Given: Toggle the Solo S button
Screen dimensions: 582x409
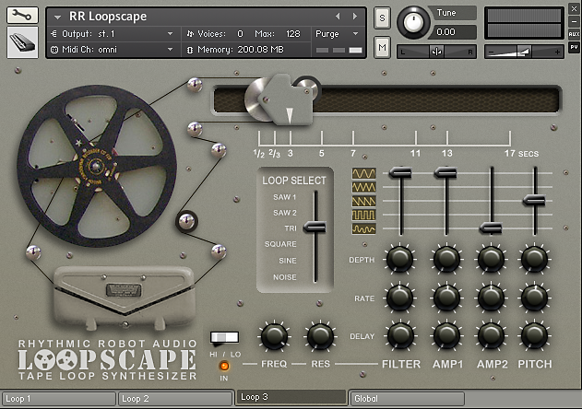Looking at the screenshot, I should [382, 18].
